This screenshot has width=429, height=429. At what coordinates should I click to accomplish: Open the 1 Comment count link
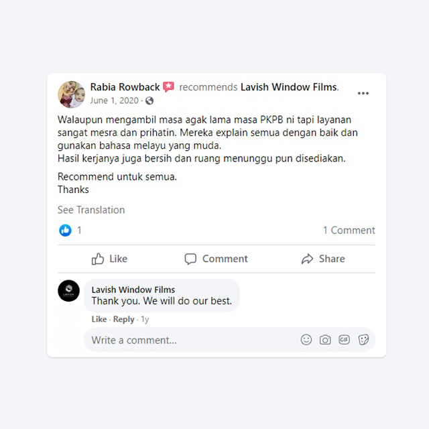[349, 231]
